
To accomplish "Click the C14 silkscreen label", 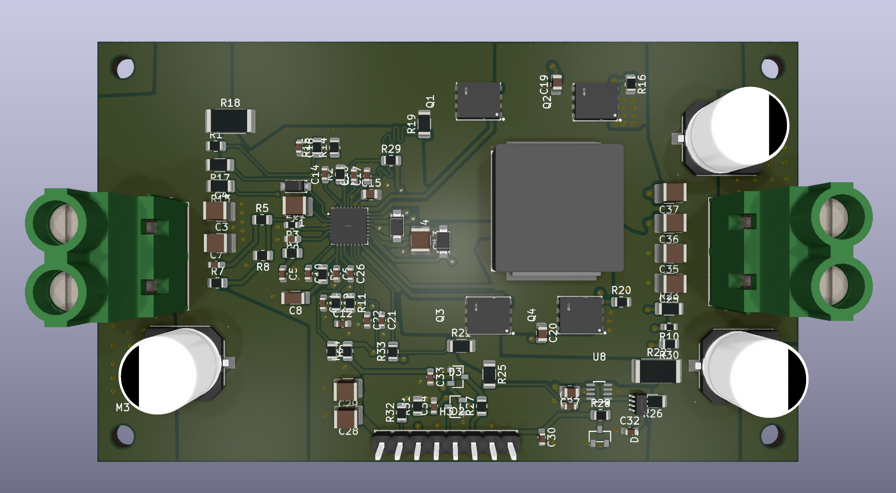I will (315, 174).
